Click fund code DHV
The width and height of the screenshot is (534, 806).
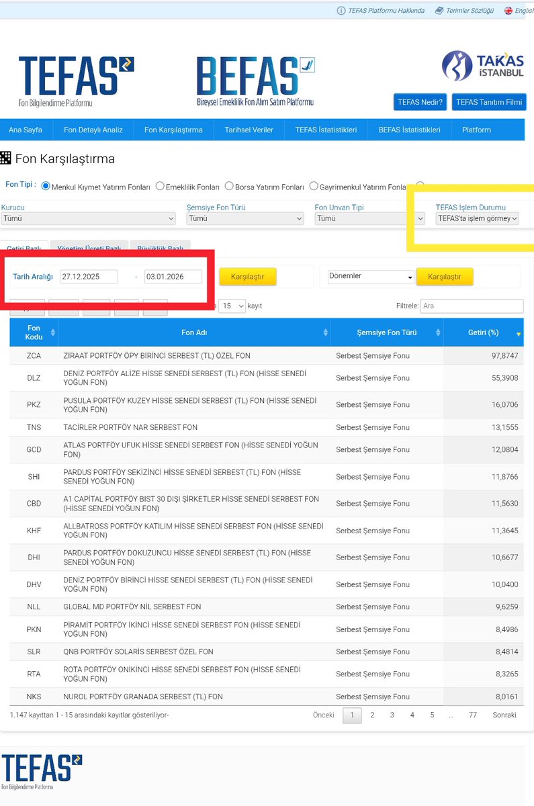coord(34,584)
